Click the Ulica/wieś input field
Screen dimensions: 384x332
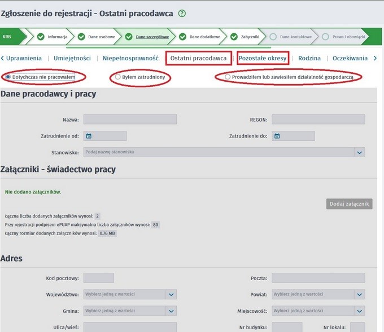coord(130,327)
